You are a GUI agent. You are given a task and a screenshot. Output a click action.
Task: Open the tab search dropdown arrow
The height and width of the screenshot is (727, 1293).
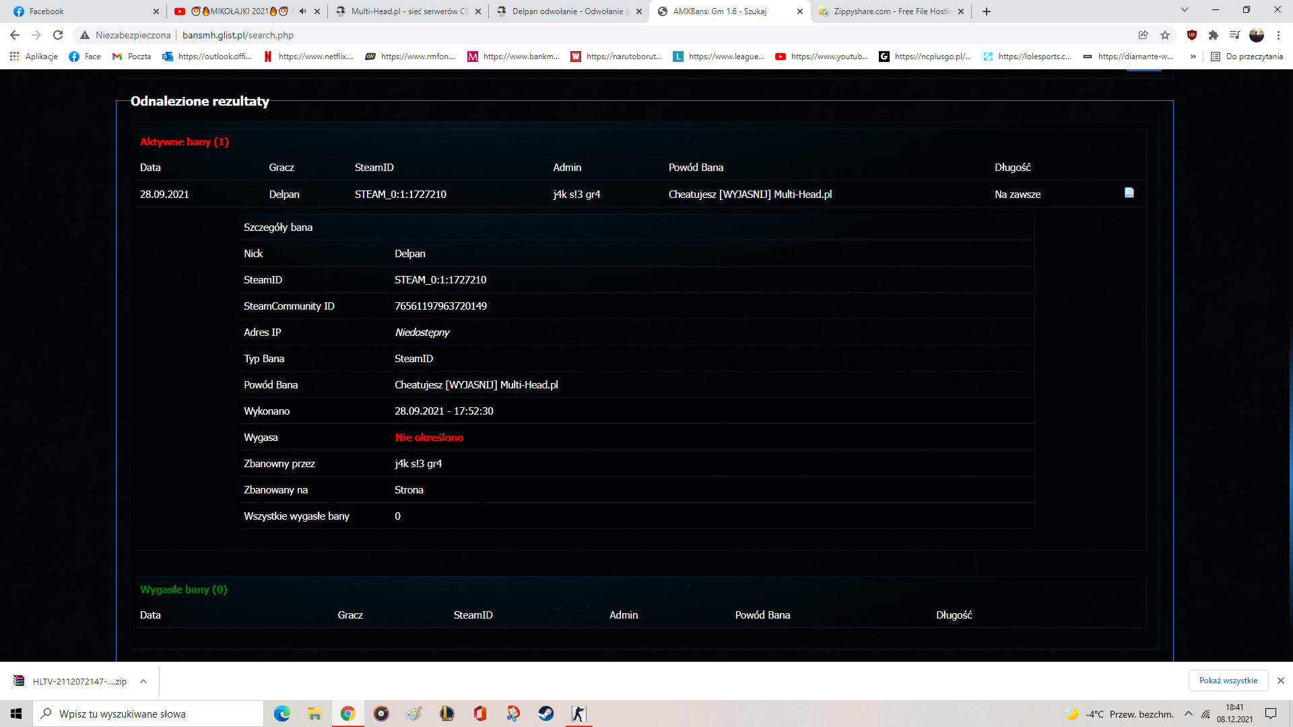pyautogui.click(x=1185, y=10)
